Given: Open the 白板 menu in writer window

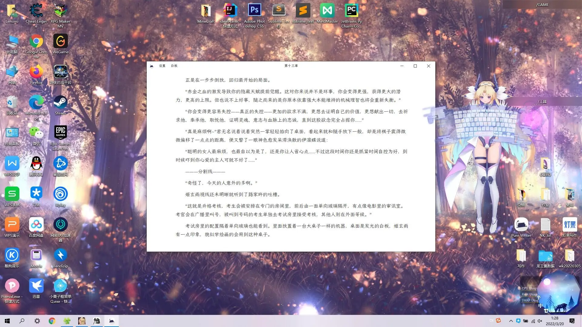Looking at the screenshot, I should tap(174, 66).
